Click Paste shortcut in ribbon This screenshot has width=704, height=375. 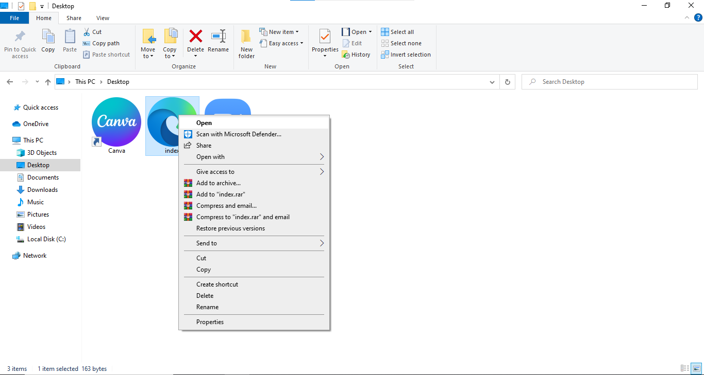point(106,55)
